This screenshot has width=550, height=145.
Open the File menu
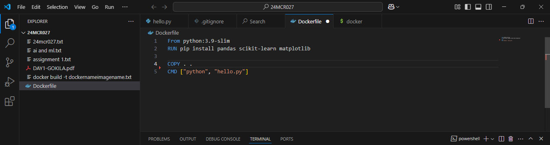(21, 7)
